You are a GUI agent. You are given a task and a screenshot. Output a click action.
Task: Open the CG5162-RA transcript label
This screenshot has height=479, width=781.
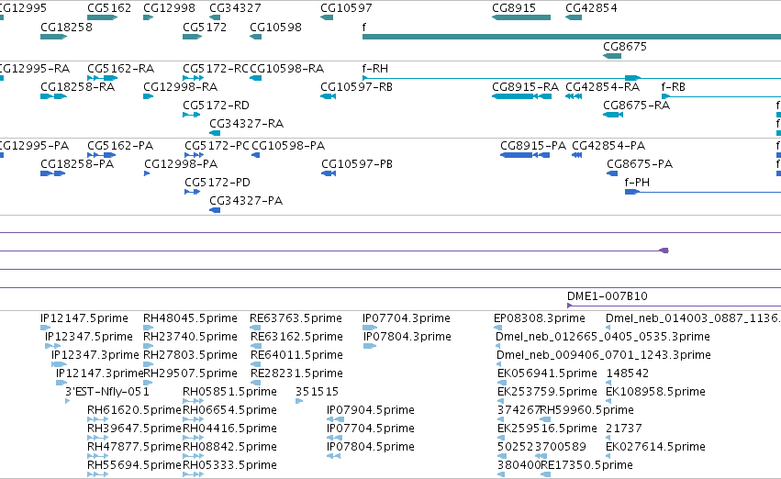tap(120, 68)
